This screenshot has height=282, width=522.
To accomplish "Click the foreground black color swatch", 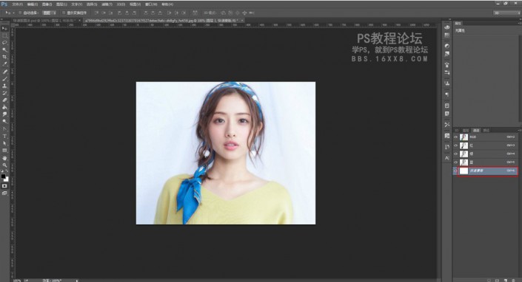I will pyautogui.click(x=3, y=176).
